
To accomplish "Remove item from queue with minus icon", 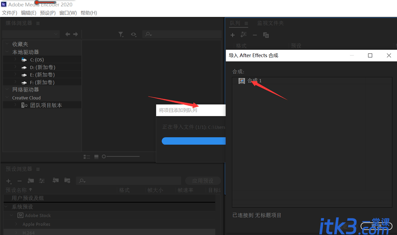I will (255, 35).
